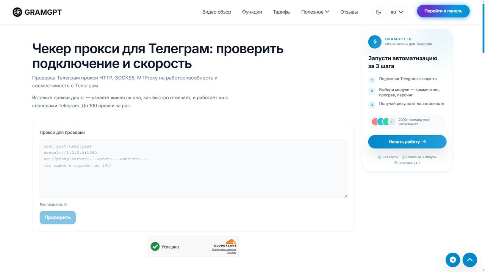Click the Без карты checkmark label
The image size is (485, 272).
(x=388, y=157)
